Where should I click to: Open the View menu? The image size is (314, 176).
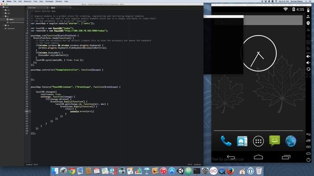(41, 1)
